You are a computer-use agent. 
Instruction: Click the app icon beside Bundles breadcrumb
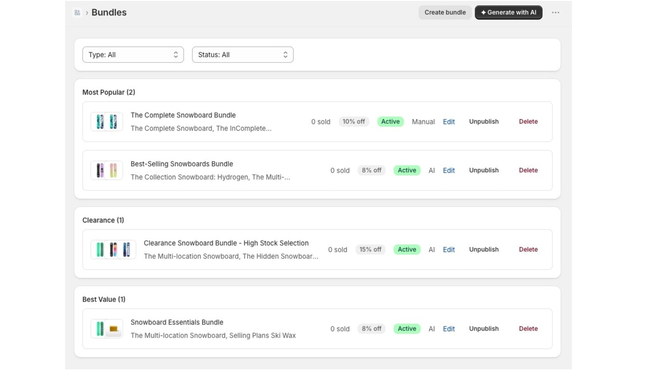point(77,13)
